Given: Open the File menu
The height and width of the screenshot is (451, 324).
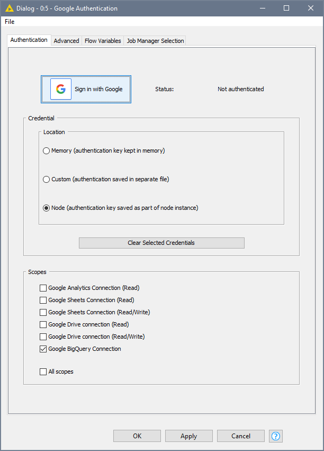Looking at the screenshot, I should click(10, 22).
